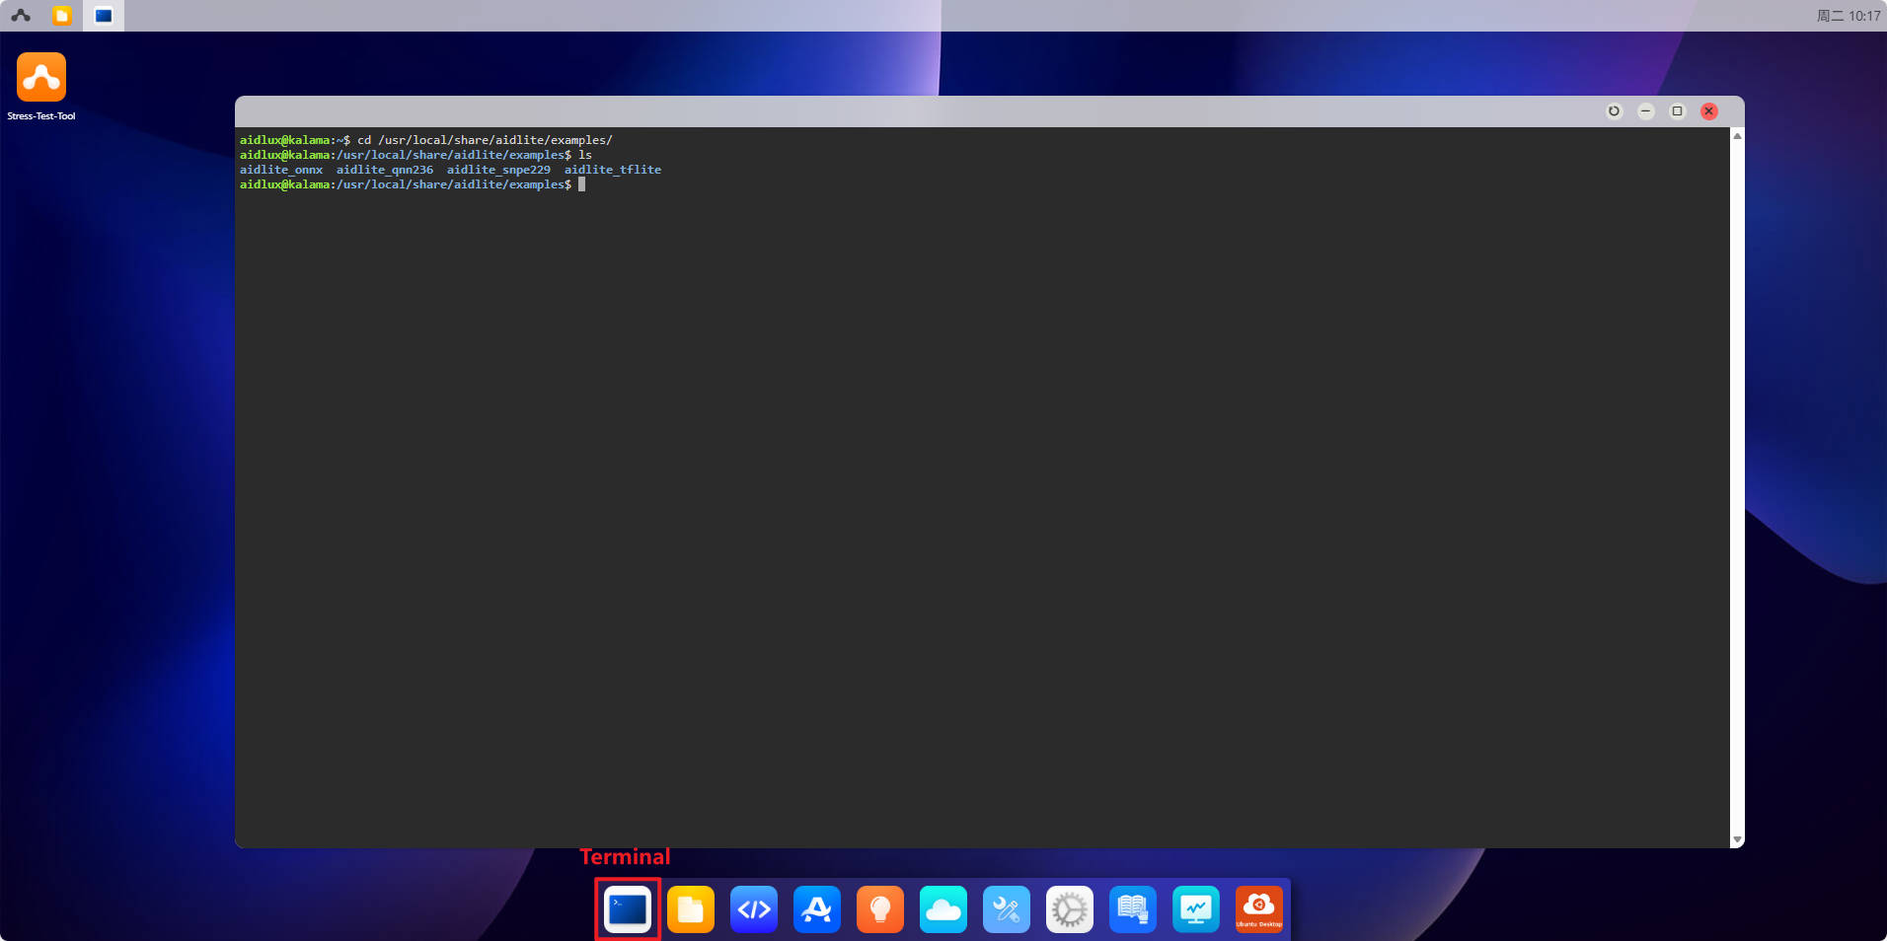The width and height of the screenshot is (1887, 941).
Task: Open the wrench and pencil tools icon
Action: 1007,908
